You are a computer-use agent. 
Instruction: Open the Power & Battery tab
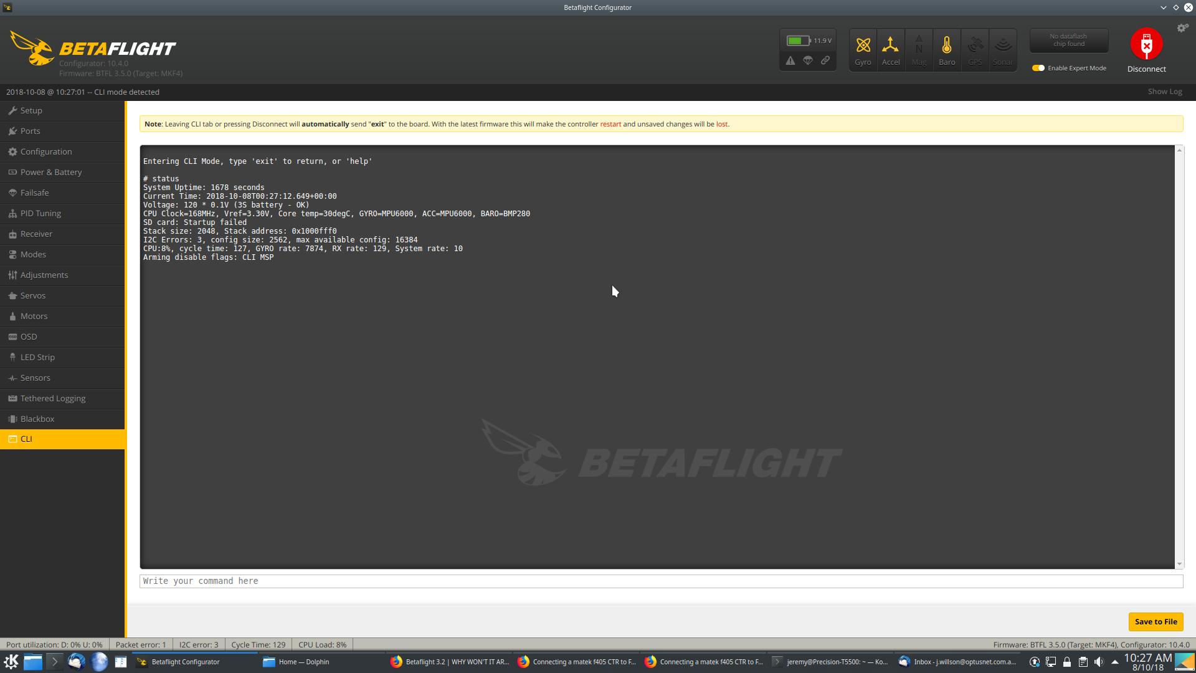[x=62, y=172]
